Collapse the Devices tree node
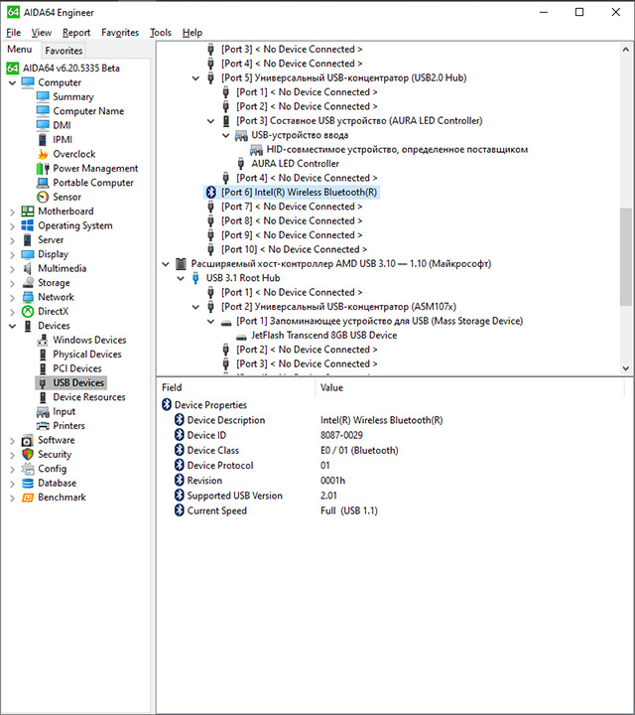Image resolution: width=635 pixels, height=715 pixels. 12,326
